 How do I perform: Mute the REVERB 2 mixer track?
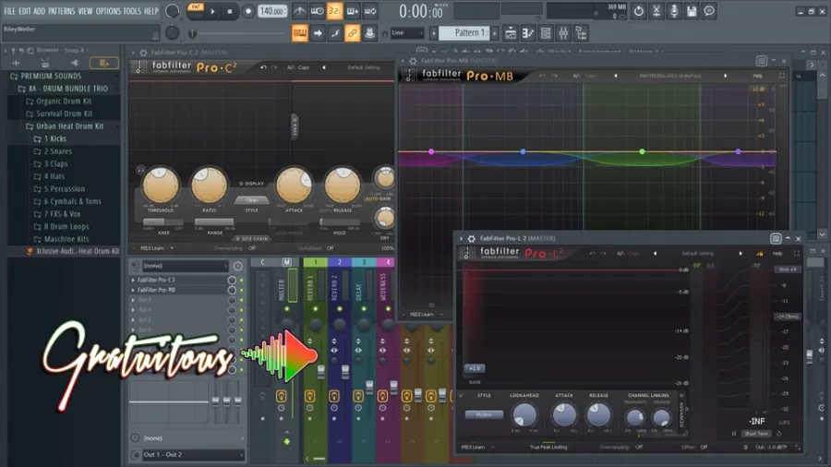pos(340,308)
